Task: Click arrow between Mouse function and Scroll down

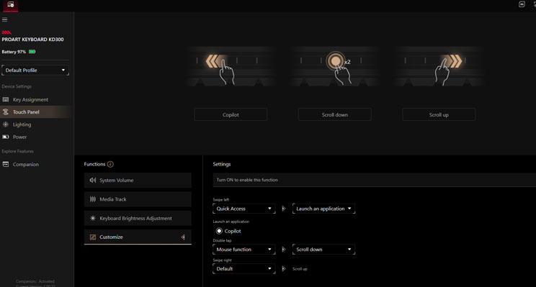Action: [x=283, y=250]
